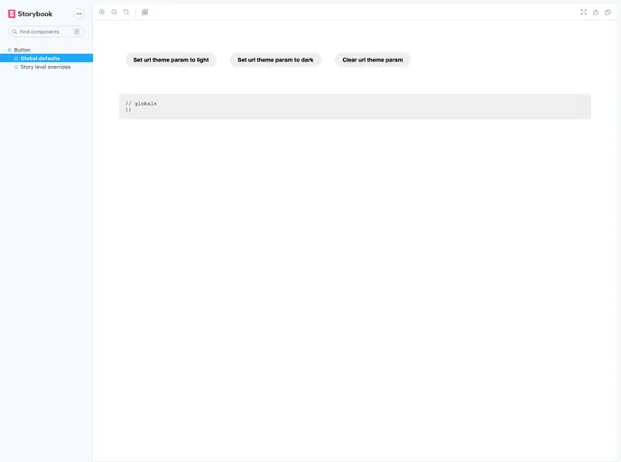Screen dimensions: 621x462
Task: Reset the canvas zoom level
Action: click(126, 13)
